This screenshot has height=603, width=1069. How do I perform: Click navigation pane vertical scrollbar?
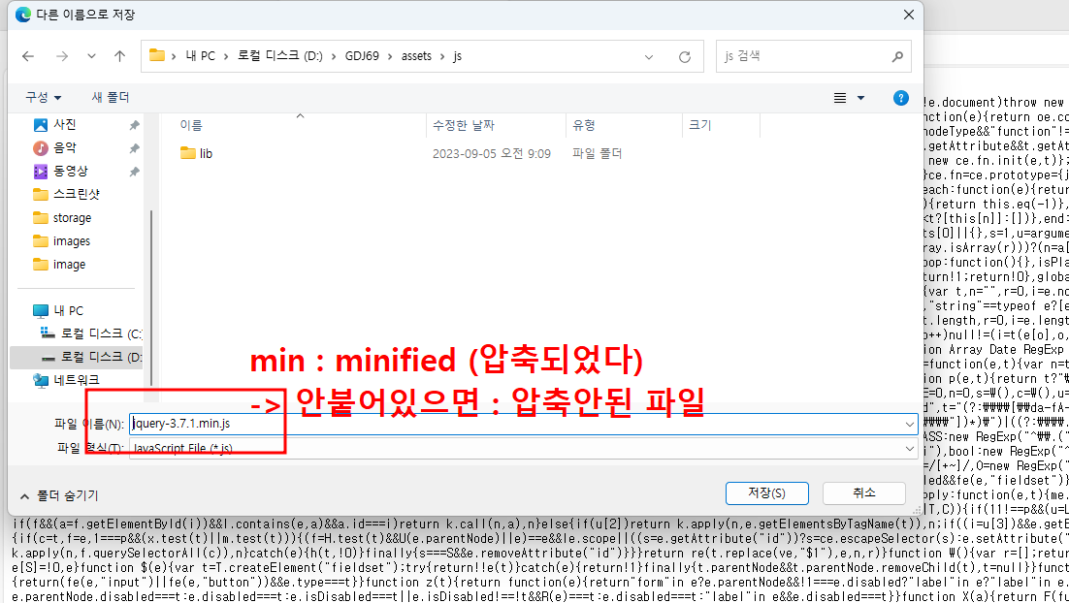(x=150, y=300)
